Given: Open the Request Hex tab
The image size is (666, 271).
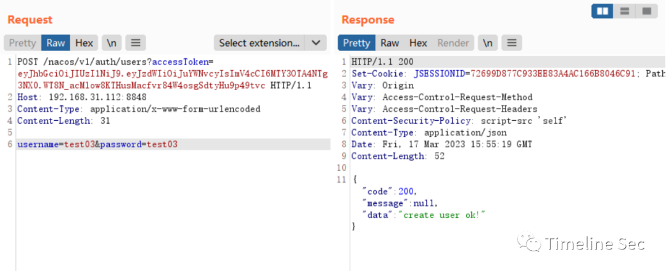Looking at the screenshot, I should tap(84, 43).
